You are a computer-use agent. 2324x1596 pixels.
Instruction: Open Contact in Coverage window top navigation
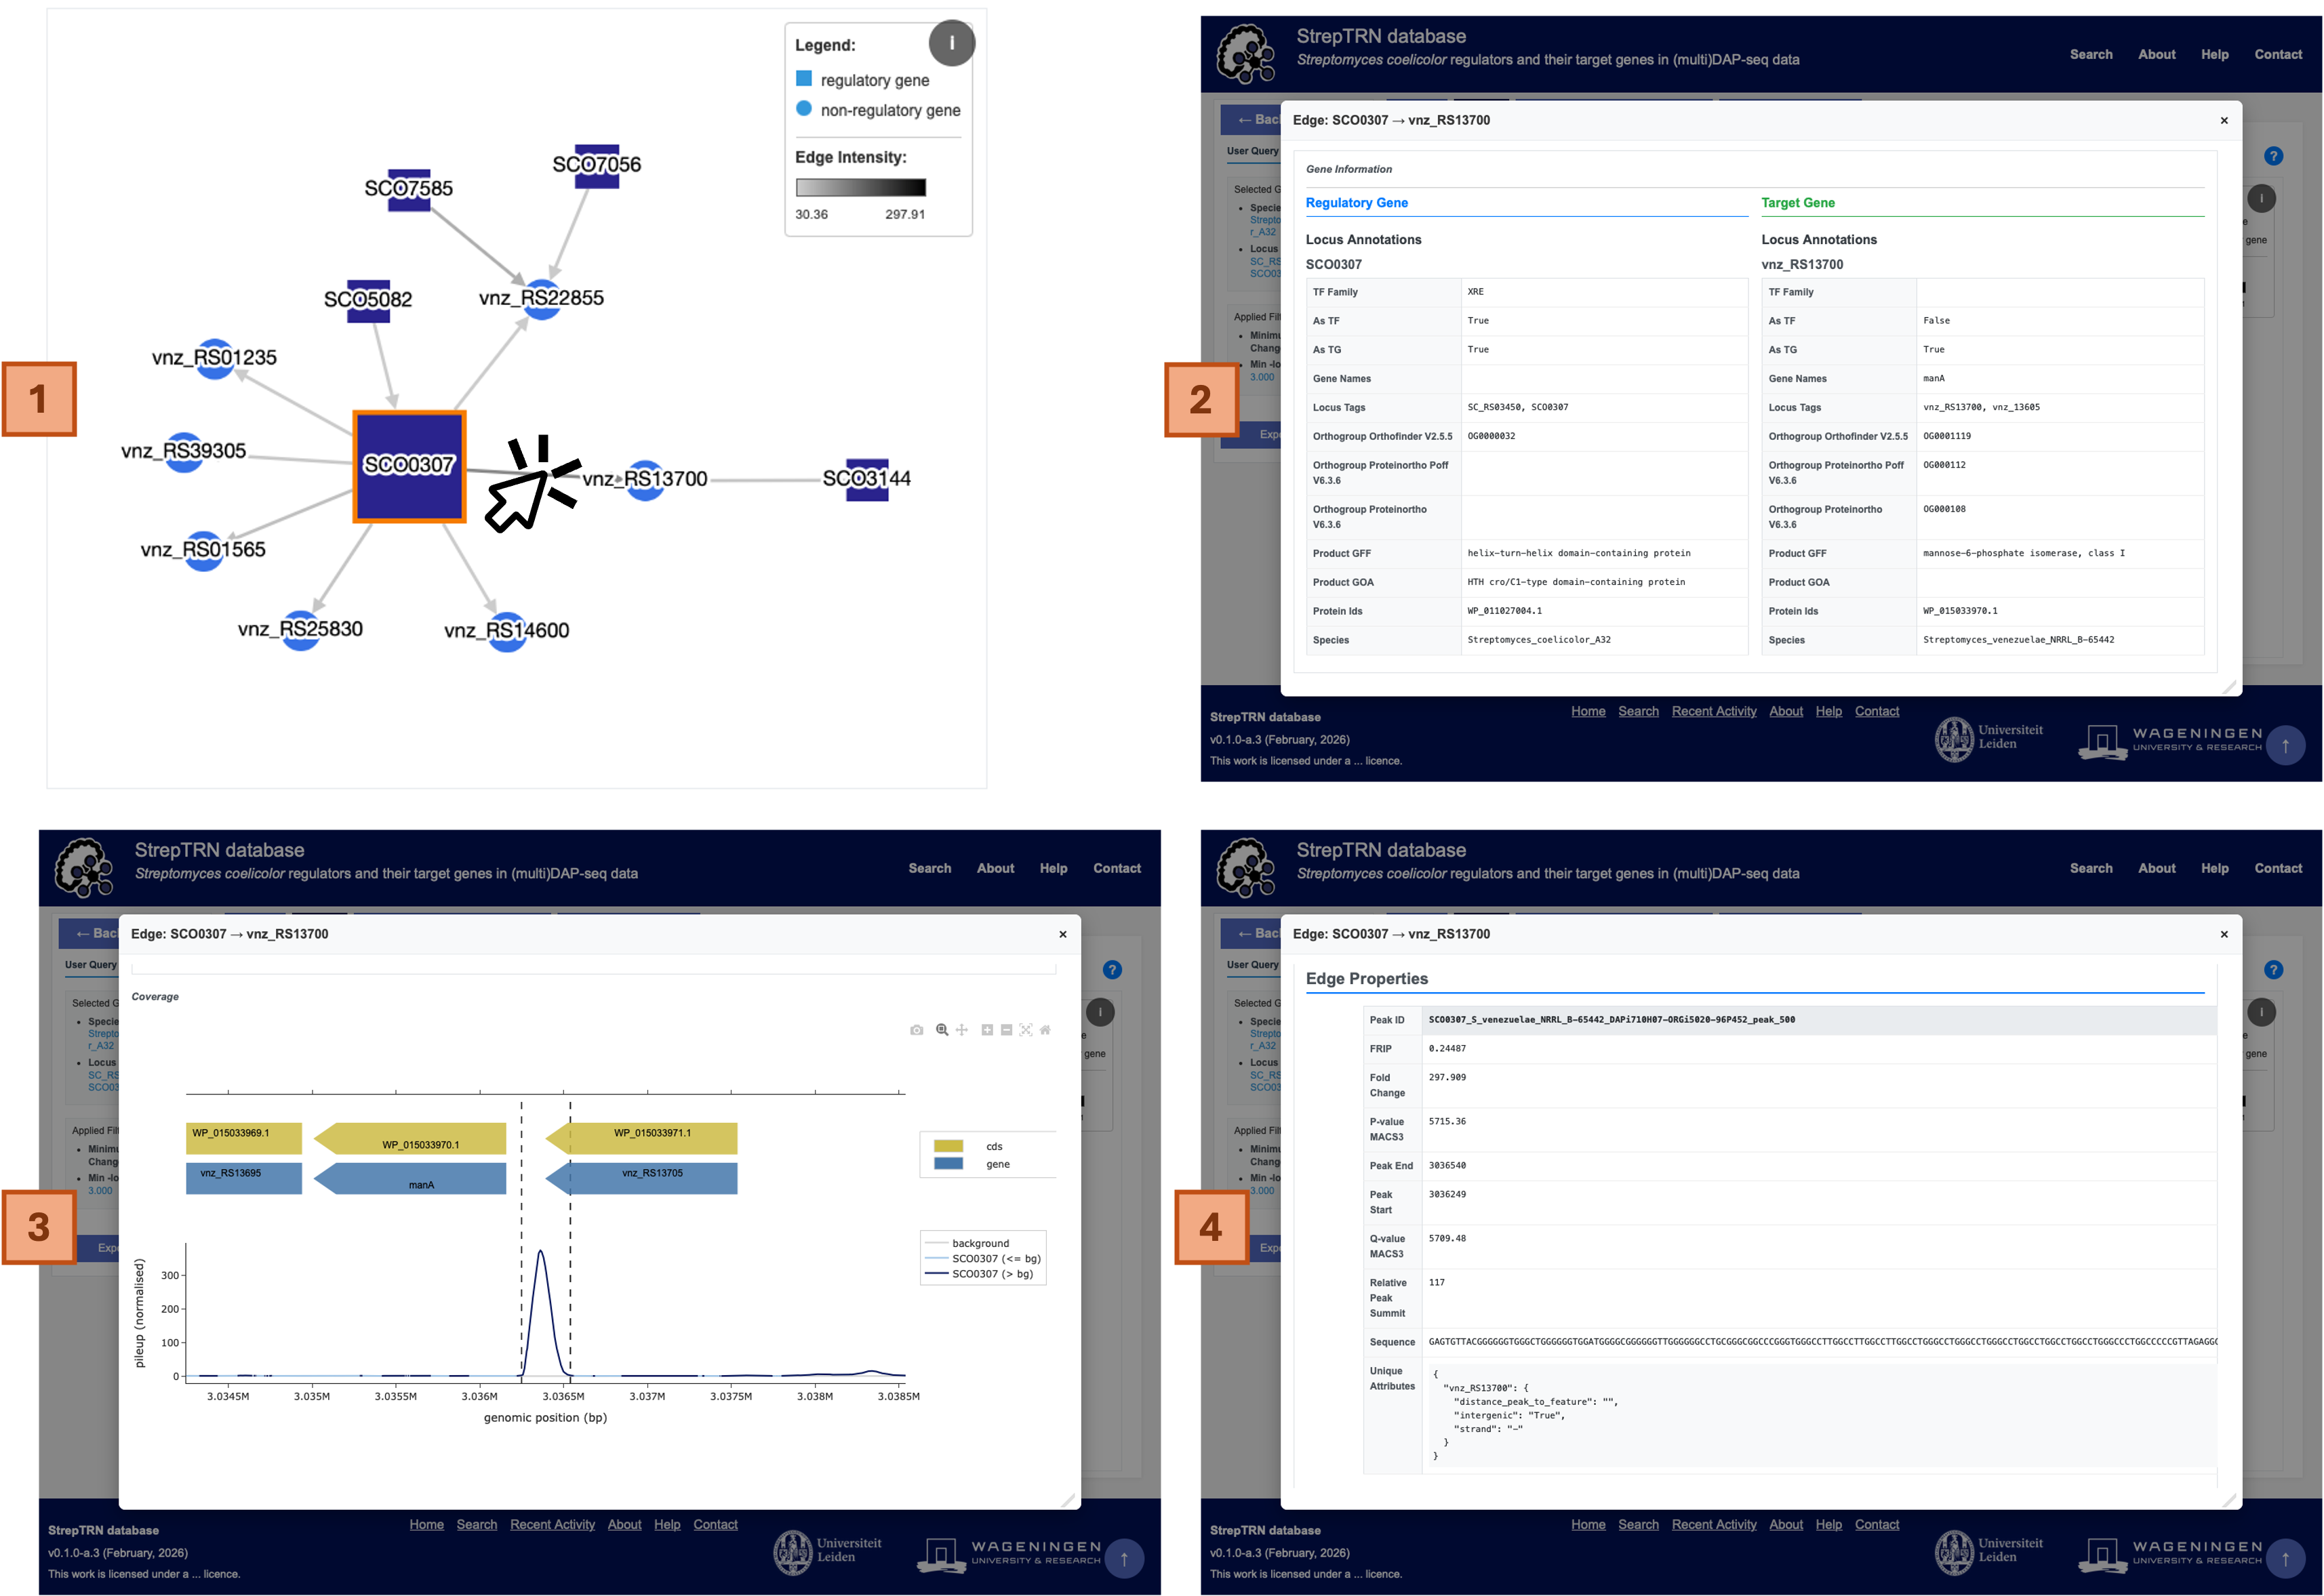coord(1117,868)
